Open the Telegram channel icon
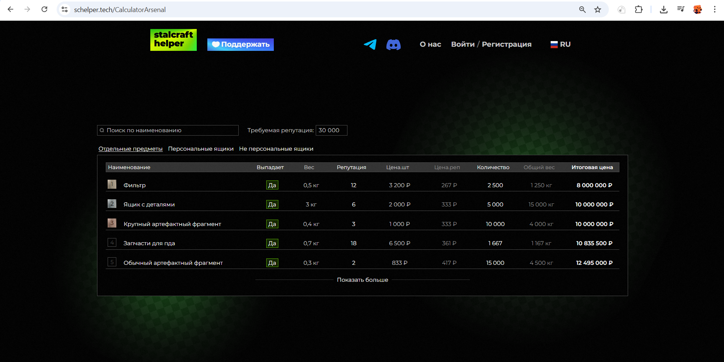This screenshot has height=362, width=724. click(x=370, y=44)
